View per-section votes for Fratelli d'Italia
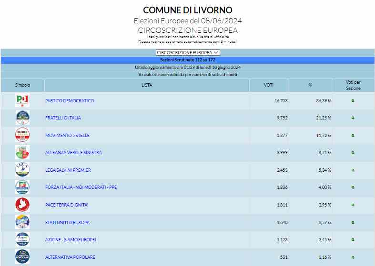375x266 pixels. (353, 118)
